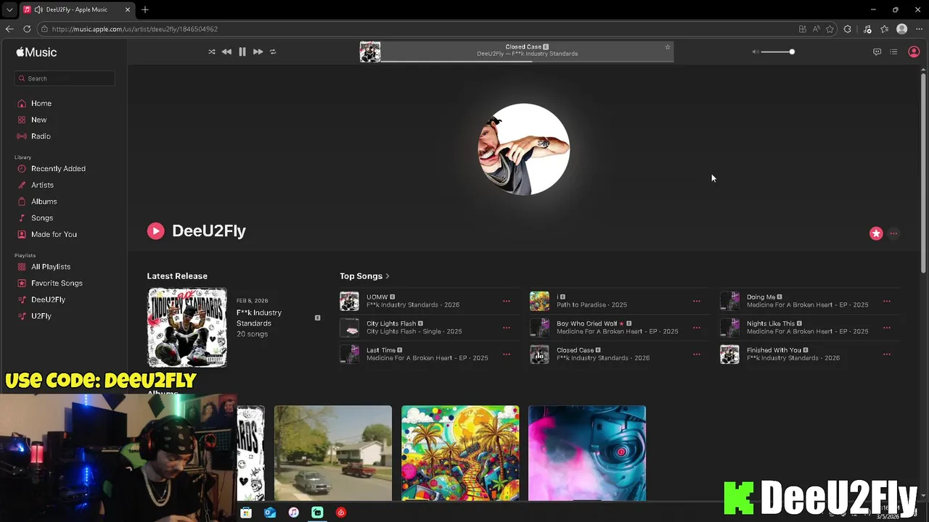Go to Home in the sidebar

point(41,104)
